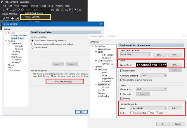Screen dimensions: 187x128
Task: Select 'Log File' in Session Options tree
Action: tap(101, 90)
